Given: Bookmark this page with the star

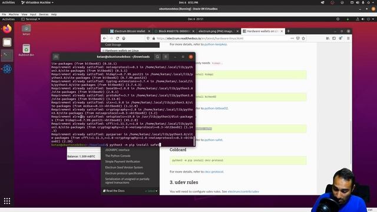Looking at the screenshot, I should click(x=303, y=38).
